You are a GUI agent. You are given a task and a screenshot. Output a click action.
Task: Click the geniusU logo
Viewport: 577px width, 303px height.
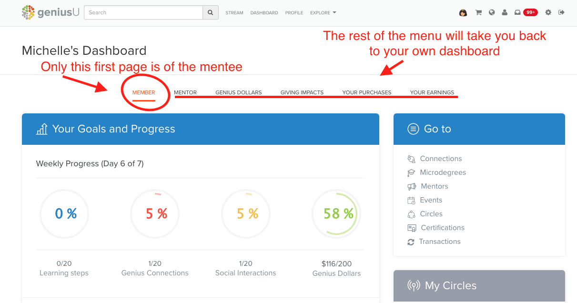[51, 12]
